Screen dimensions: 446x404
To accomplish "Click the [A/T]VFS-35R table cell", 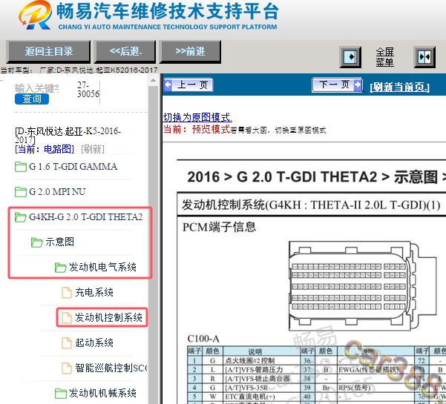I will (262, 388).
